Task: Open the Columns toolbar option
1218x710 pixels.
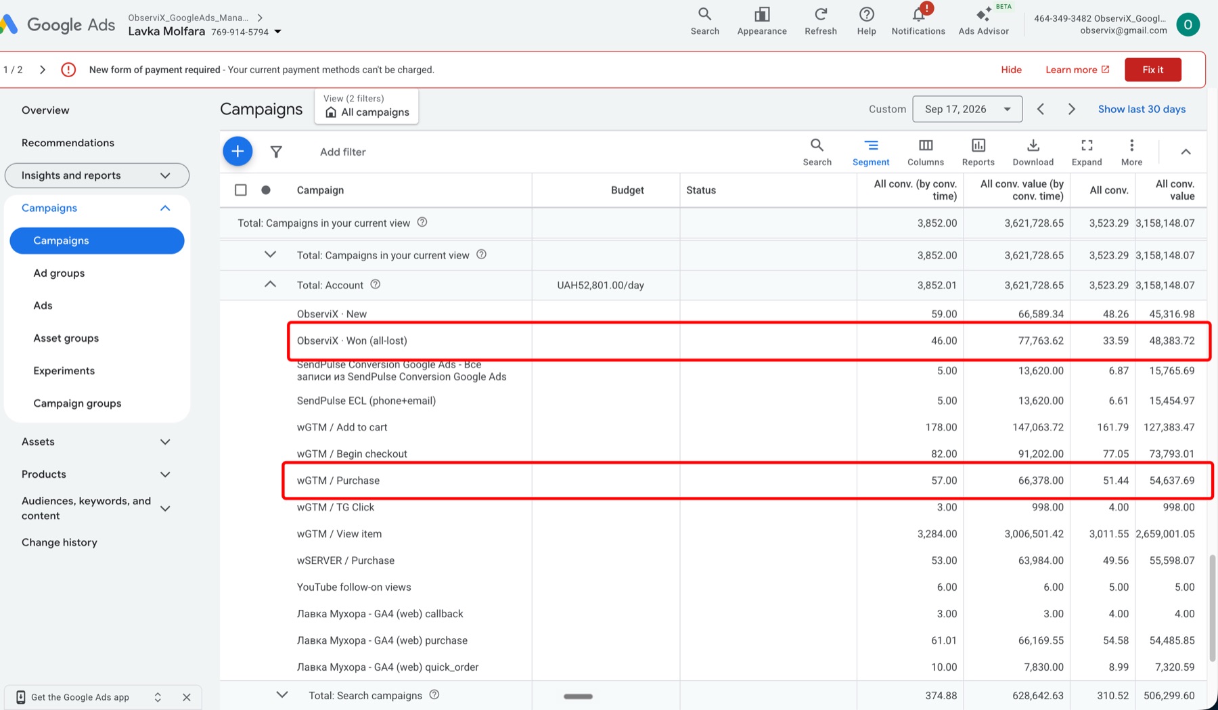Action: (926, 152)
